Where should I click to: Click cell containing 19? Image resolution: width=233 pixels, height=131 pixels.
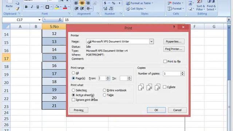pyautogui.click(x=54, y=90)
